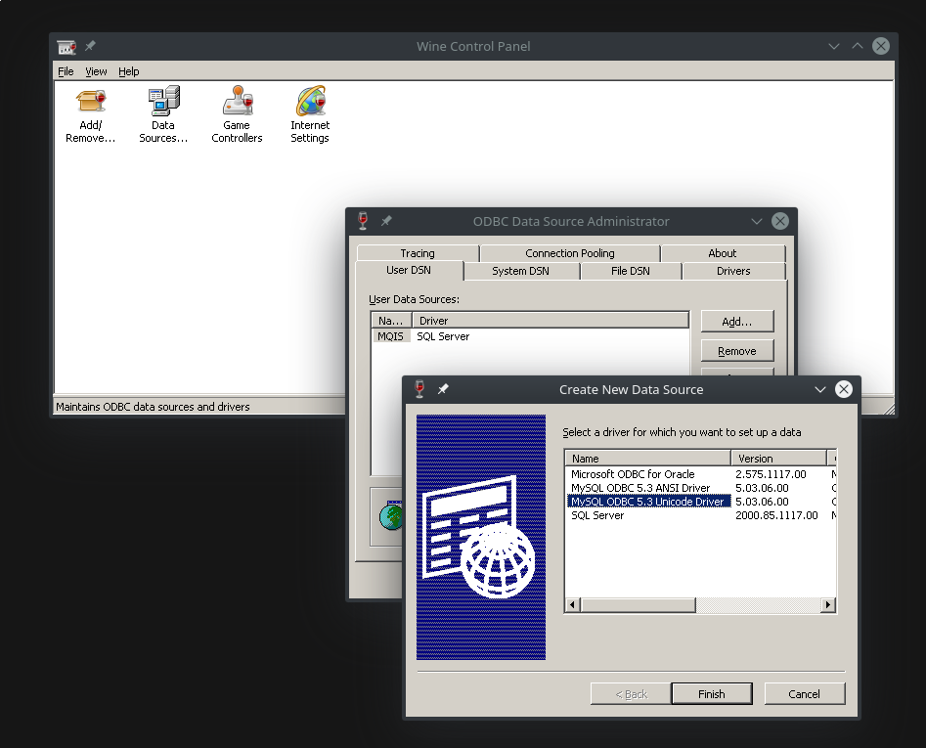Switch to the Connection Pooling tab
This screenshot has height=748, width=926.
[570, 253]
